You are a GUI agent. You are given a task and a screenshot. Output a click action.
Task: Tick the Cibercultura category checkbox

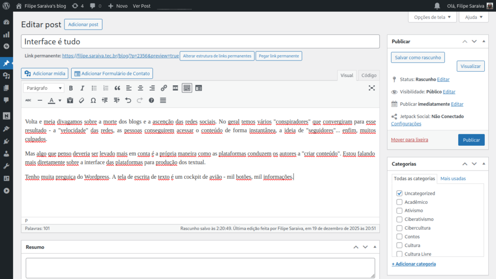pyautogui.click(x=400, y=228)
